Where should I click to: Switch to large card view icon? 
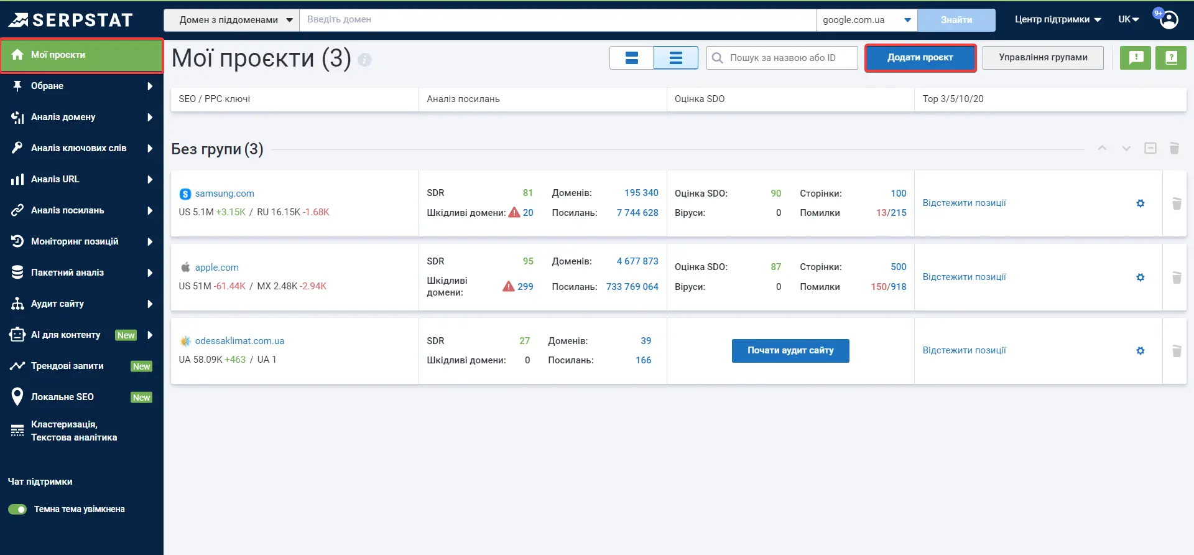point(632,58)
